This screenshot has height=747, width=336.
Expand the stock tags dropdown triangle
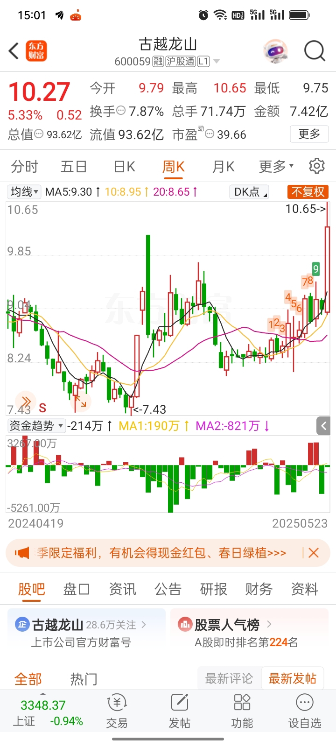216,61
